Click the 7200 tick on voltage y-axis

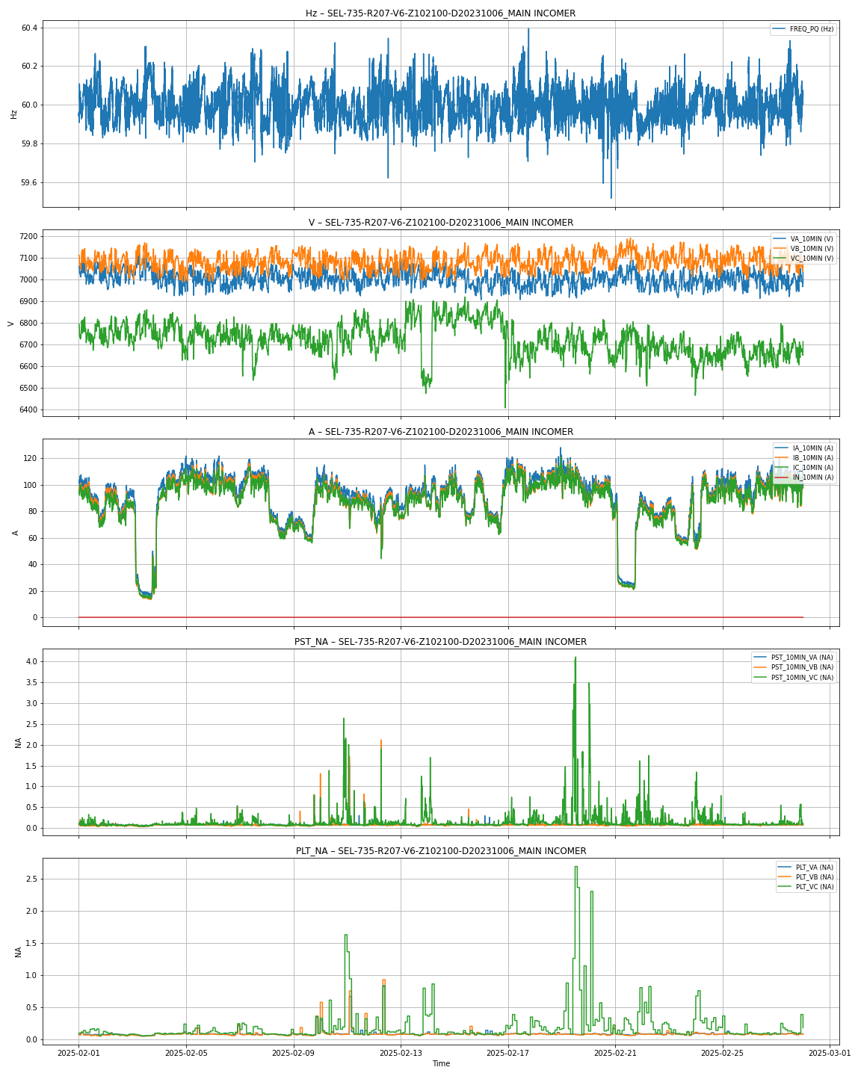[x=28, y=237]
